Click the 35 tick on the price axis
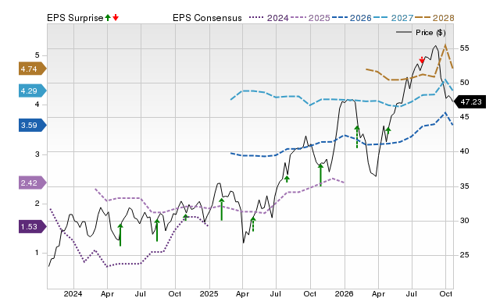 (x=464, y=186)
